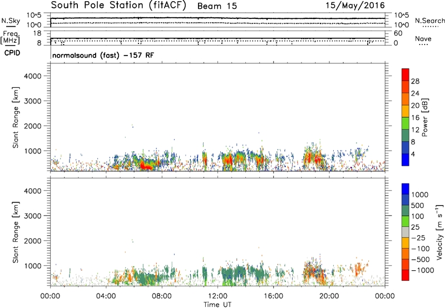Click the '2000' tick on velocity panel axis
The height and width of the screenshot is (308, 445).
click(32, 241)
